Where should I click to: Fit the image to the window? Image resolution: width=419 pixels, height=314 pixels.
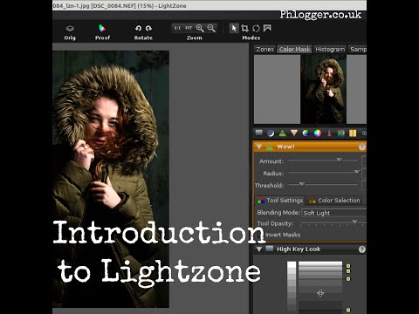point(189,28)
